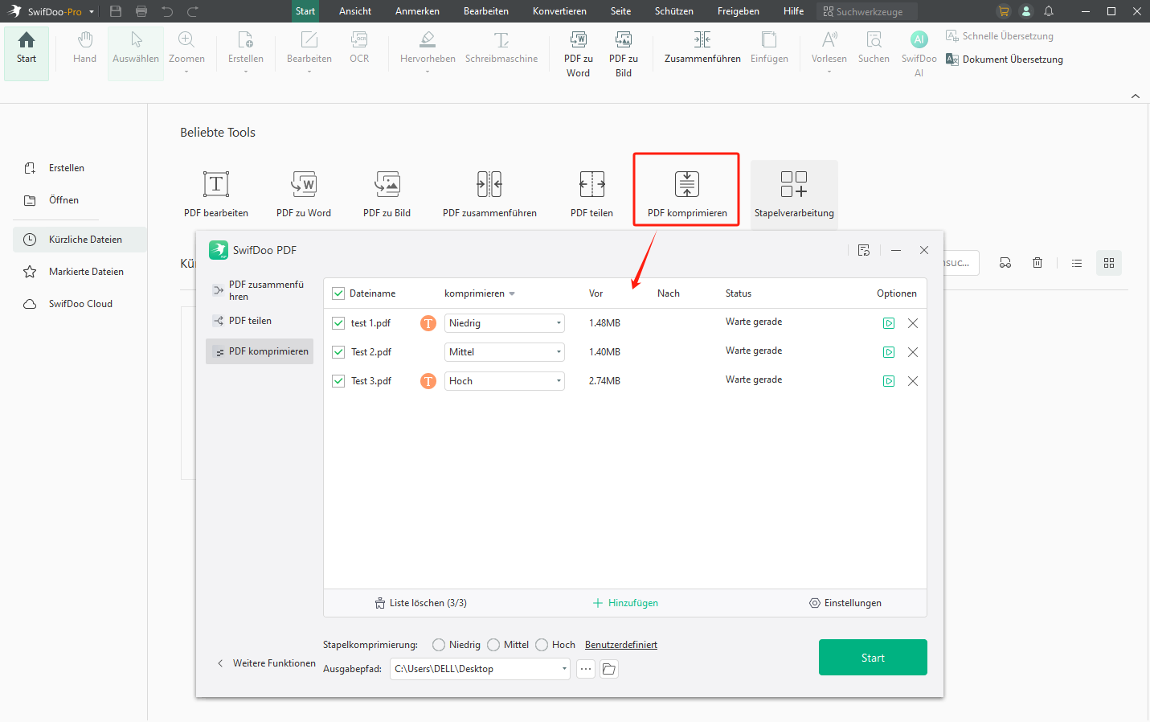1150x722 pixels.
Task: Expand the SwifDoo-Pro title dropdown arrow
Action: (92, 12)
